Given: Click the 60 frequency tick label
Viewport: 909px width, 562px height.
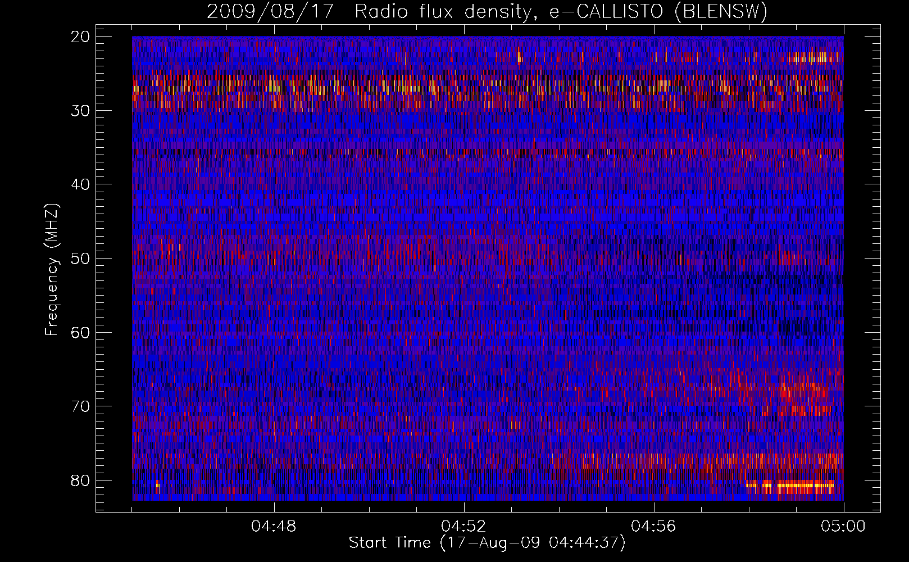Looking at the screenshot, I should [x=81, y=332].
